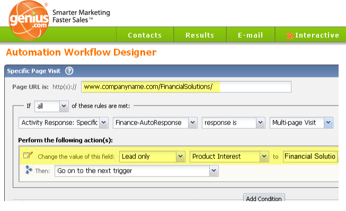
Task: Open the Multi-page Visit dropdown
Action: point(301,122)
